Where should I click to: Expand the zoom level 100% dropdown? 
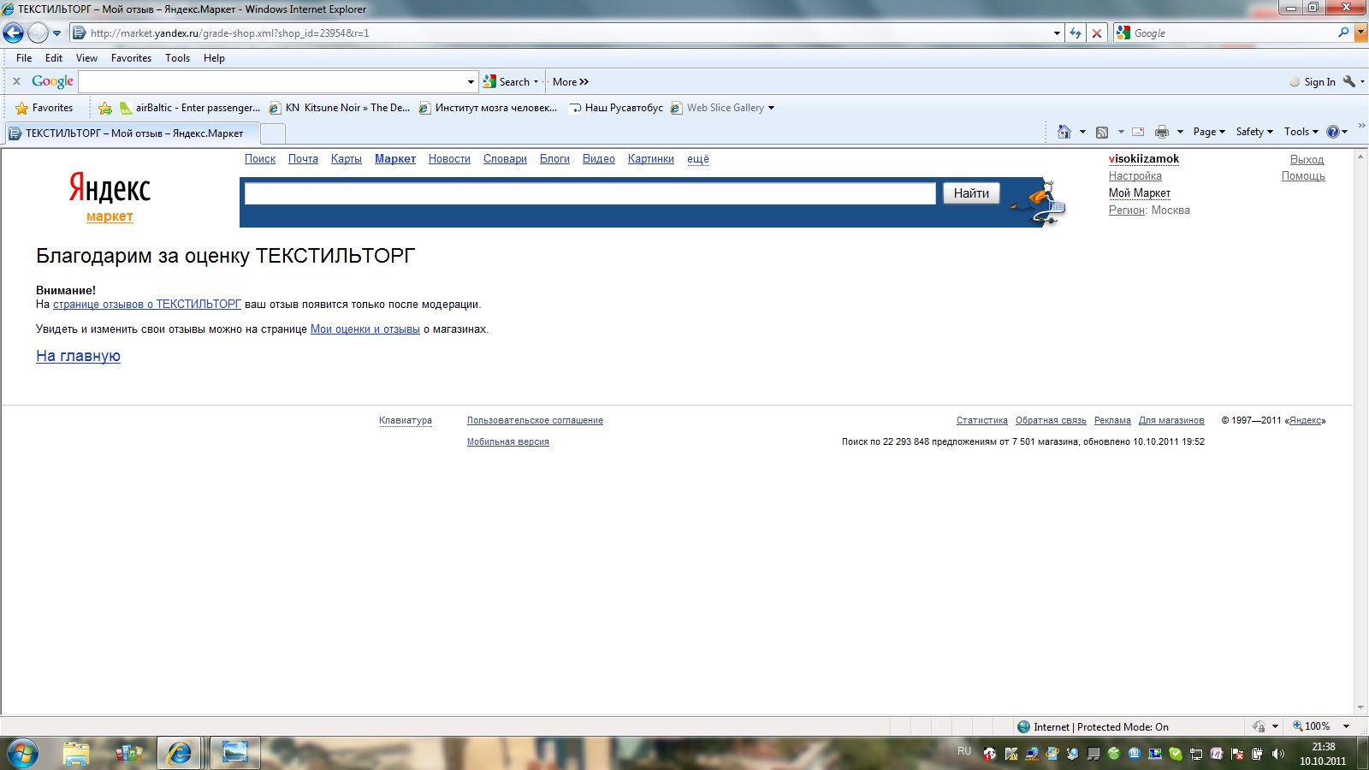pos(1346,726)
